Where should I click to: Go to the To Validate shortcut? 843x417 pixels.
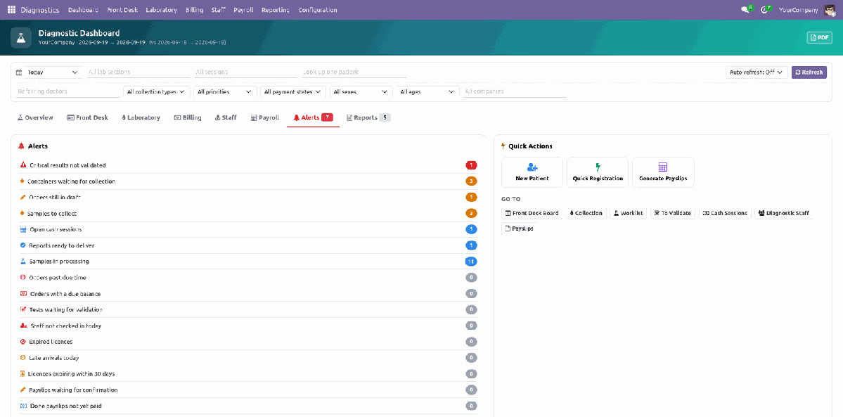tap(673, 213)
